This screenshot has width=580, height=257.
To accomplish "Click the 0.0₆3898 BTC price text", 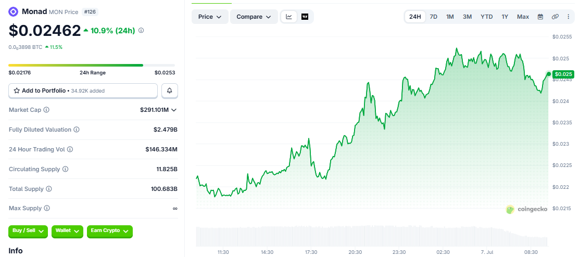I will (x=25, y=47).
